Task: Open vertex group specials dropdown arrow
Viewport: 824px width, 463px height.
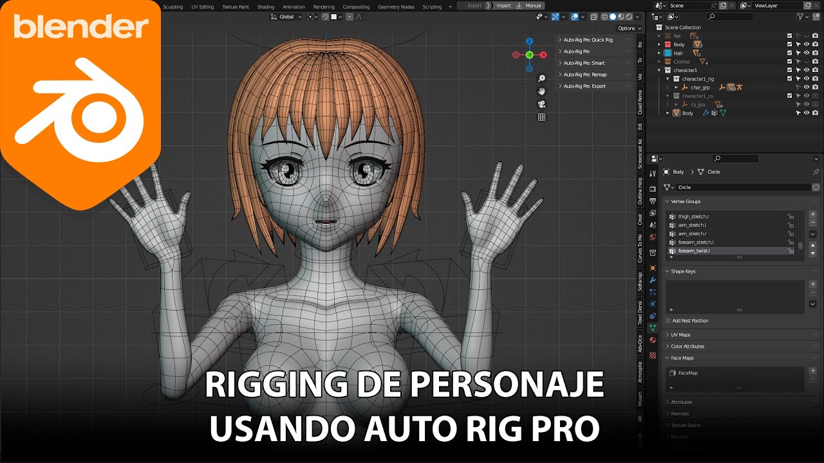Action: click(x=813, y=233)
